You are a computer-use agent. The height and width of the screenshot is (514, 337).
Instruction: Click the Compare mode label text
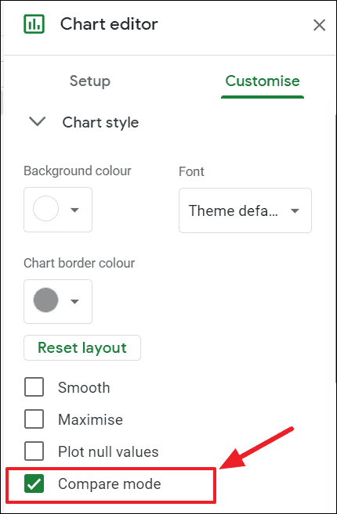110,483
